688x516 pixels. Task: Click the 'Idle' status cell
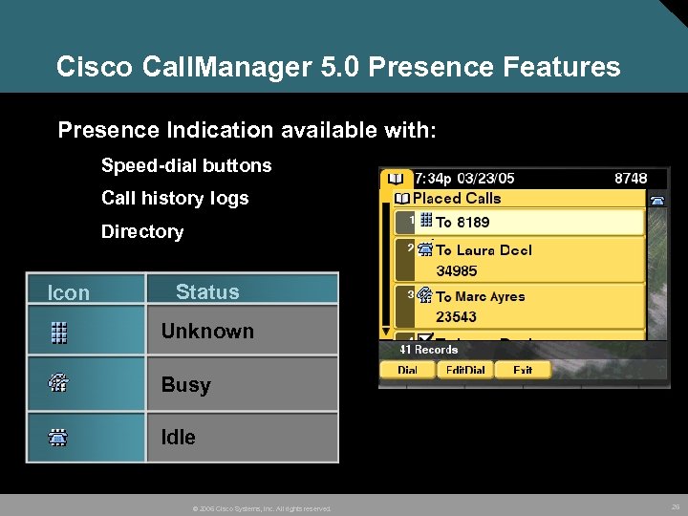pos(242,437)
